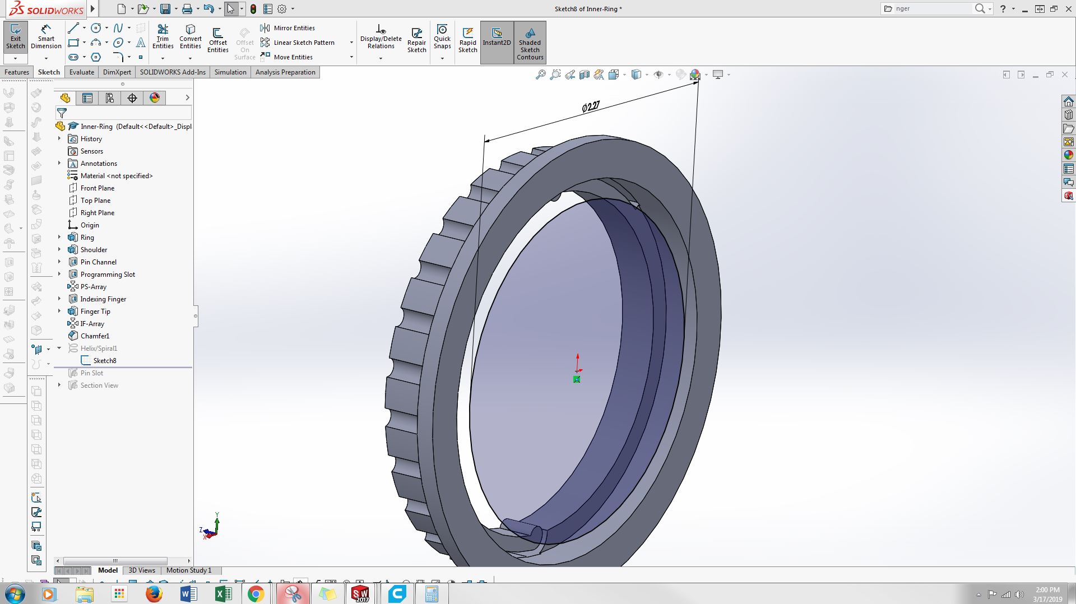Expand the Shoulder feature node
The image size is (1076, 604).
(x=59, y=249)
